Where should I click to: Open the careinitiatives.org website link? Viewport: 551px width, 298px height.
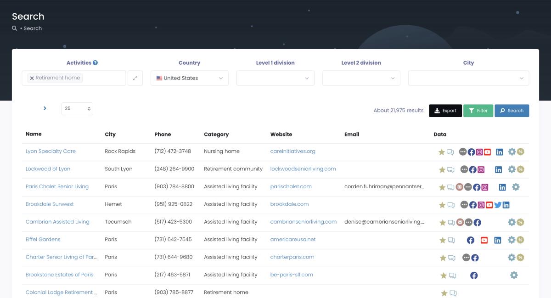(x=292, y=151)
